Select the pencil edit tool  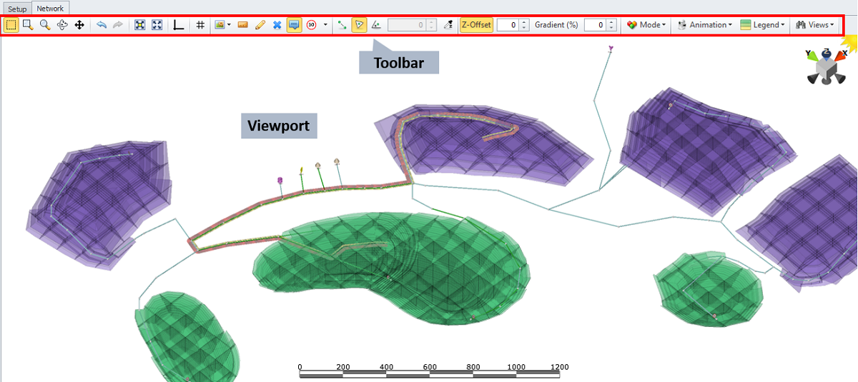260,25
